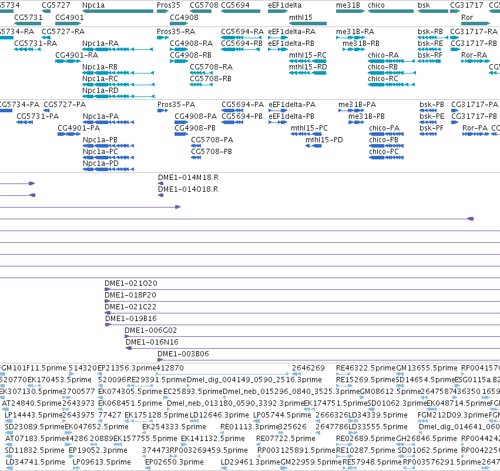Viewport: 500px width, 471px height.
Task: Click EST label RE10287.5prime
Action: click(x=366, y=450)
